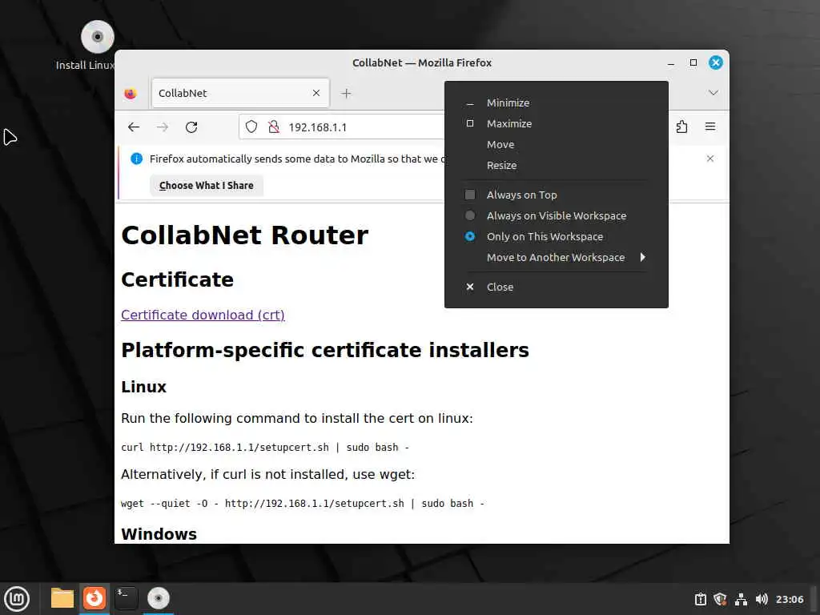The width and height of the screenshot is (820, 615).
Task: Expand Move to Another Workspace submenu
Action: 556,257
